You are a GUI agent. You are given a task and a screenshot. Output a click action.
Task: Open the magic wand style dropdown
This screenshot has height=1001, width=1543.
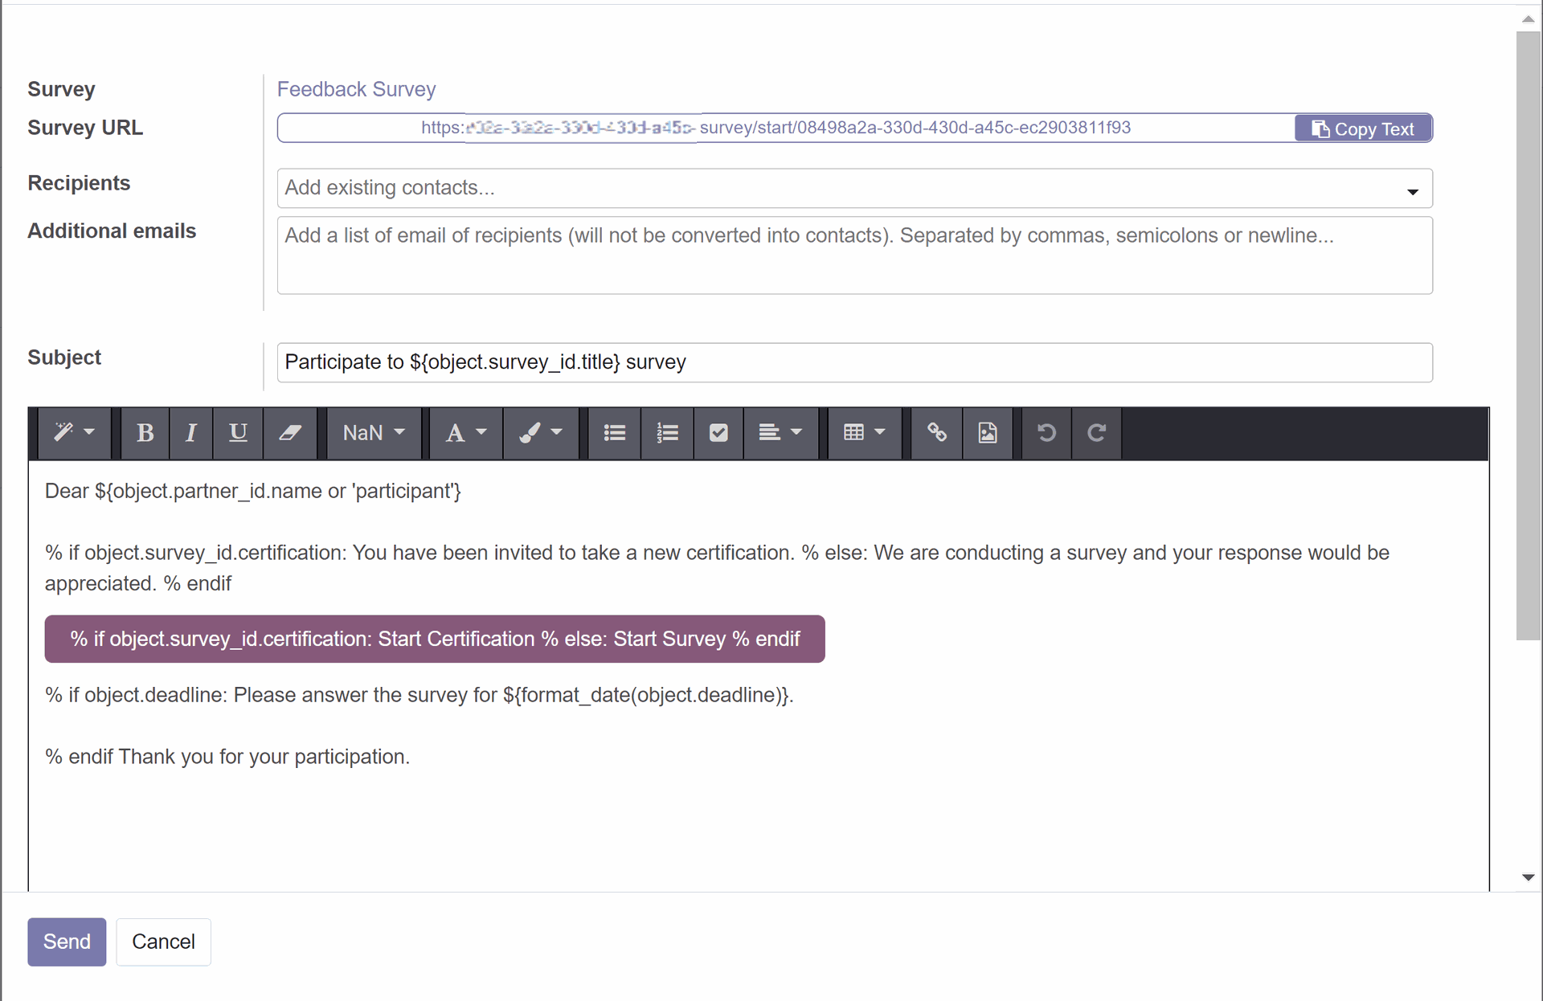pos(74,433)
